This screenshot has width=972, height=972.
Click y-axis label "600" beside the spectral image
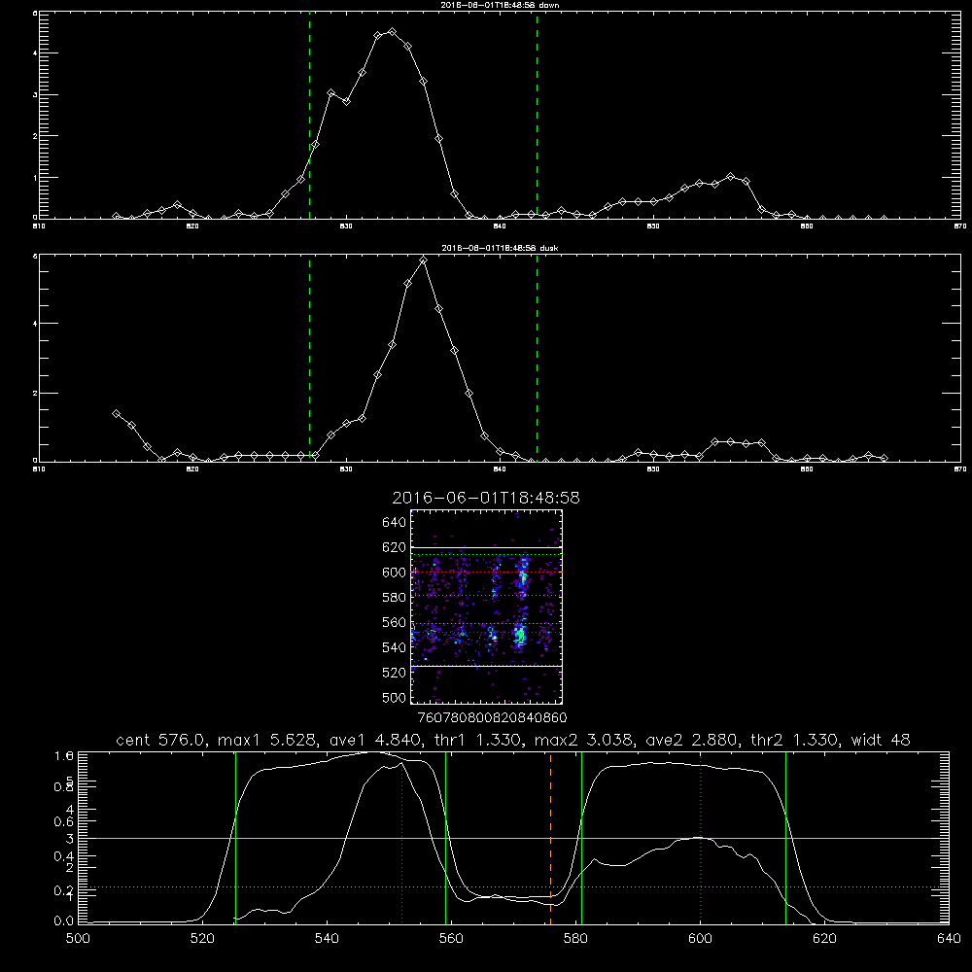point(395,573)
